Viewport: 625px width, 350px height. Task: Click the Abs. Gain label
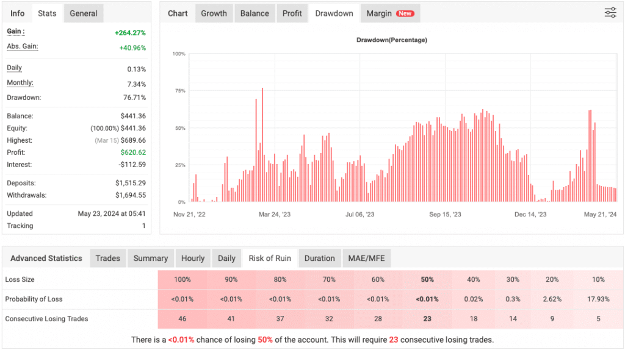coord(22,47)
